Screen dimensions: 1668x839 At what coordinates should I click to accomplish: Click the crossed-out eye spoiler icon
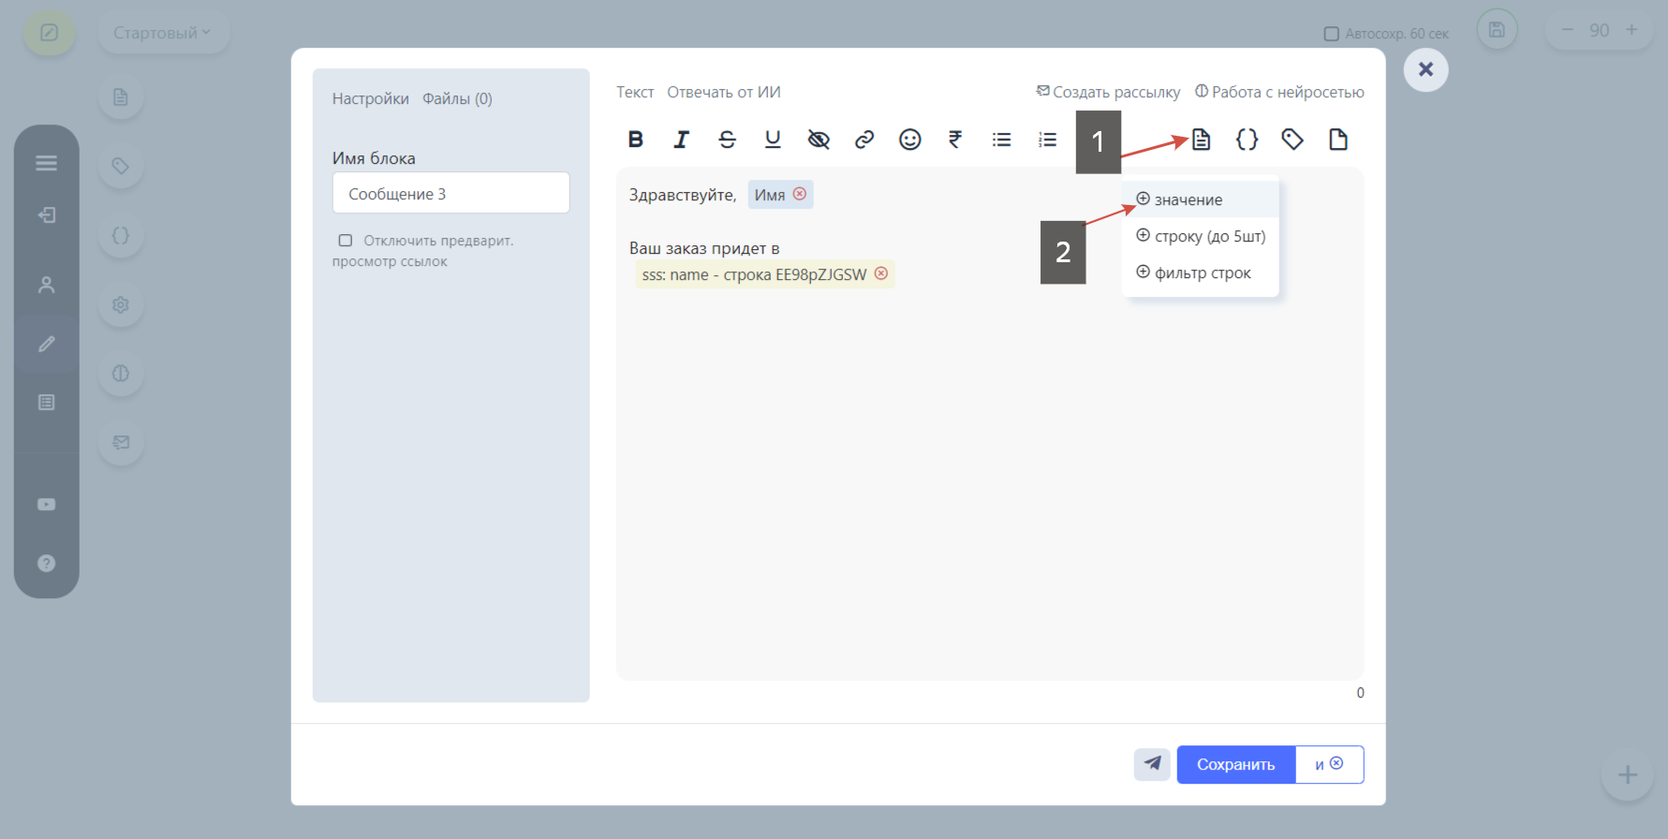(819, 140)
